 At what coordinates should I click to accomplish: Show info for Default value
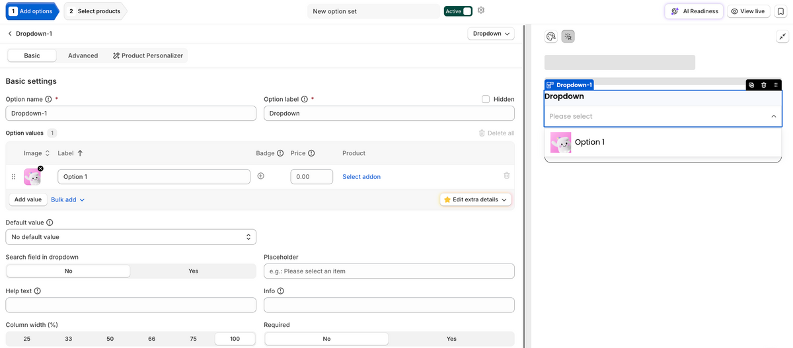pos(50,223)
